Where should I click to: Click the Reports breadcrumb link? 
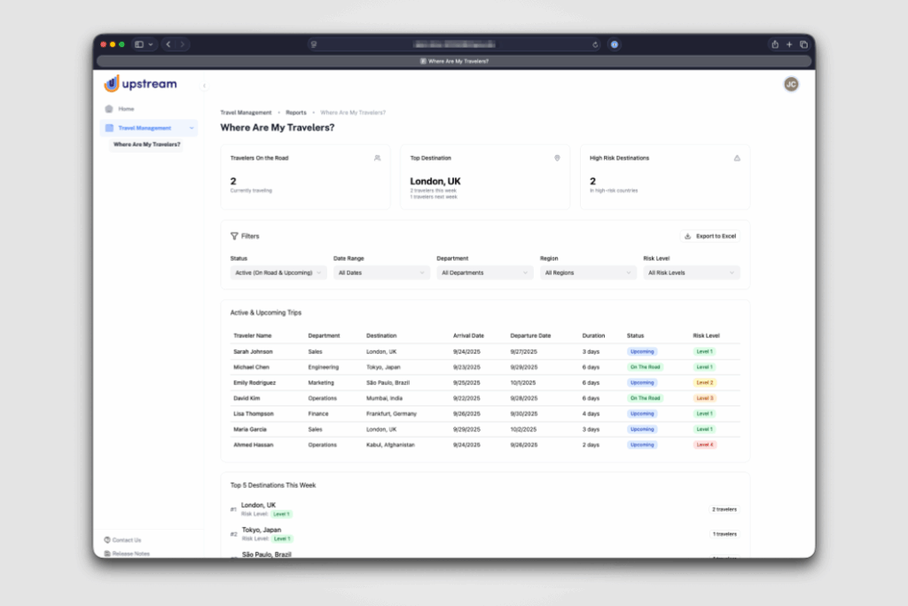pyautogui.click(x=296, y=113)
